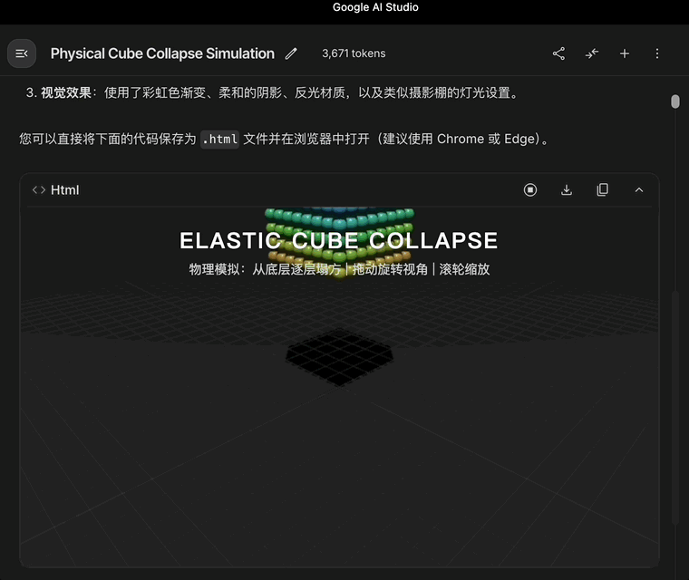The width and height of the screenshot is (689, 580).
Task: Copy the Html code to clipboard
Action: point(602,189)
